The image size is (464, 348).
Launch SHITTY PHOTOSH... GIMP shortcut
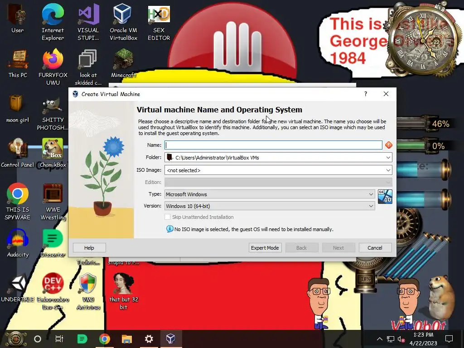(53, 114)
